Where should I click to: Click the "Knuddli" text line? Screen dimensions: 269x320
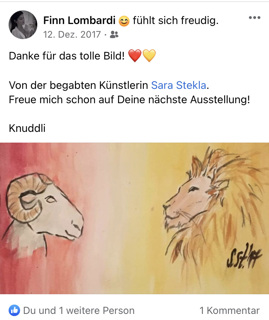pyautogui.click(x=27, y=128)
